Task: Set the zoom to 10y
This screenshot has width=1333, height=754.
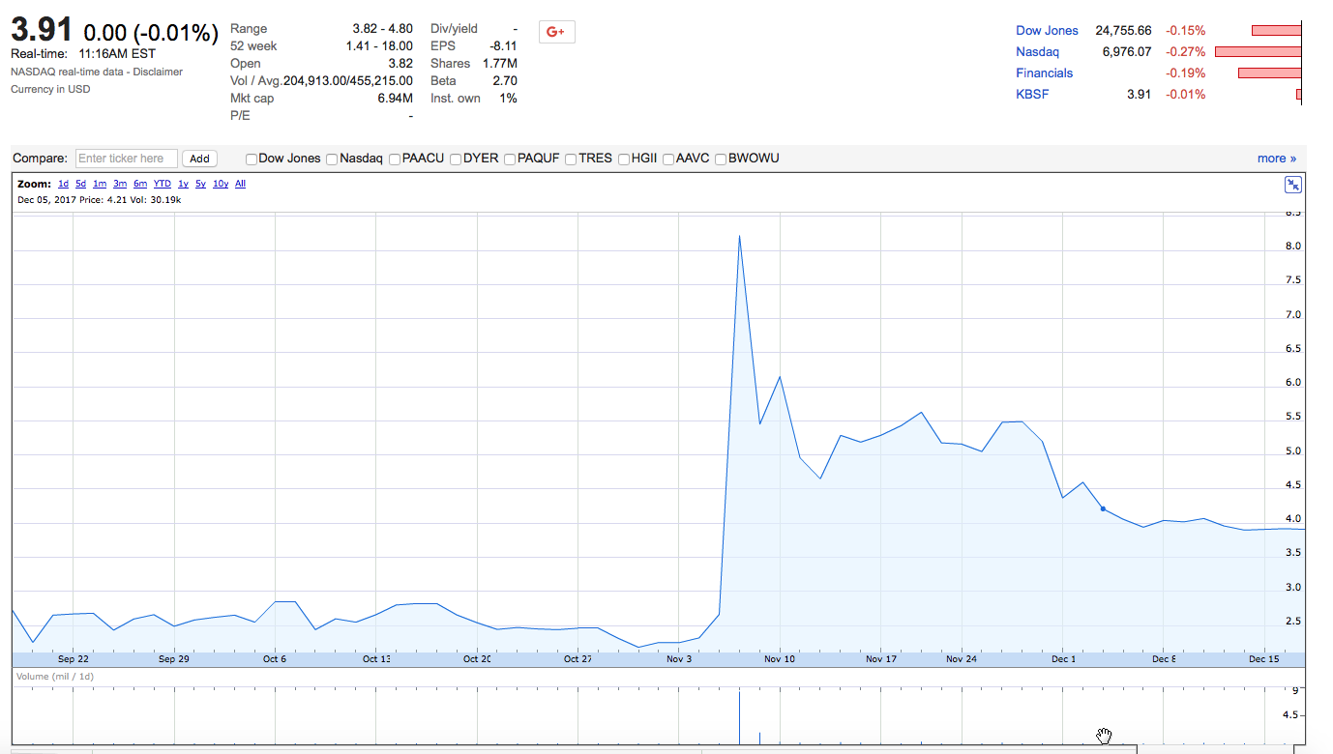Action: click(221, 184)
